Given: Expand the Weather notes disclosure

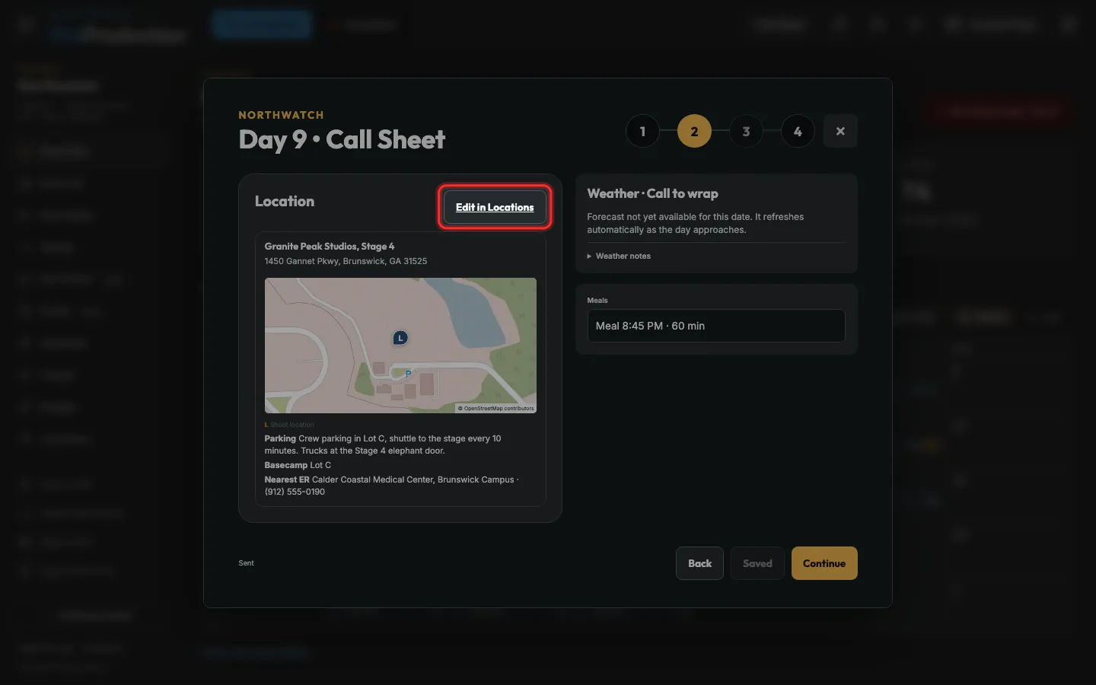Looking at the screenshot, I should point(620,256).
